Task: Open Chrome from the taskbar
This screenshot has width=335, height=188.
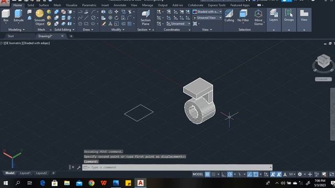Action: 92,183
